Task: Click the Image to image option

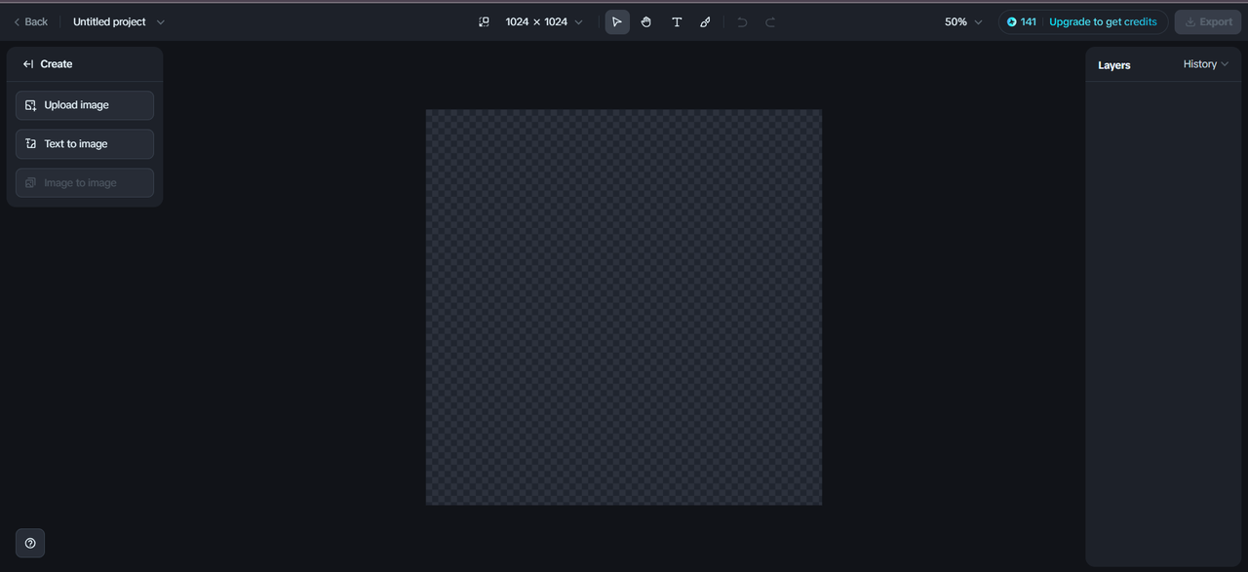Action: 85,183
